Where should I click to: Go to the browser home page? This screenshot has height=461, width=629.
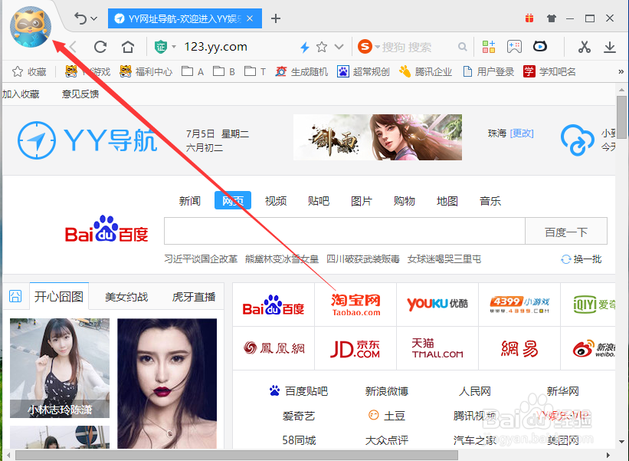click(127, 47)
